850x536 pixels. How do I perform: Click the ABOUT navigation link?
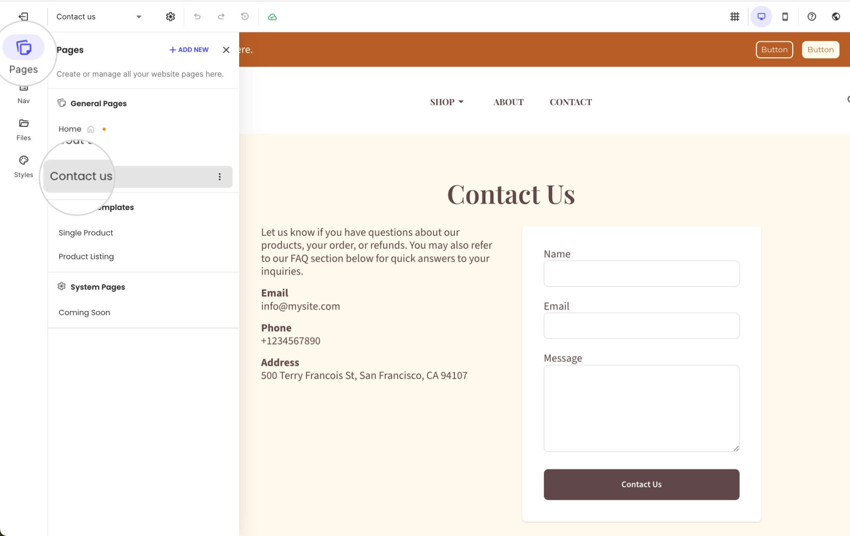click(x=508, y=102)
